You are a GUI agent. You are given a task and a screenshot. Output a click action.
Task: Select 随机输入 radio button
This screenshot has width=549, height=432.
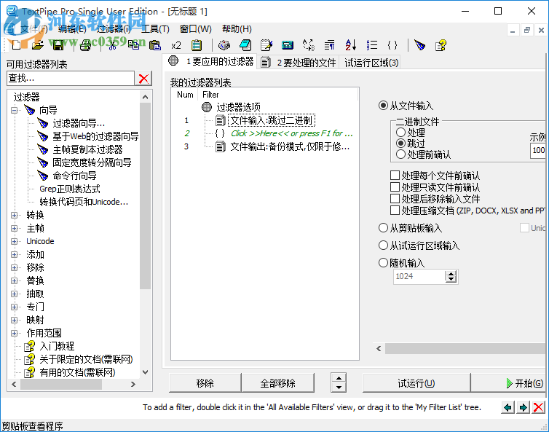(x=384, y=263)
